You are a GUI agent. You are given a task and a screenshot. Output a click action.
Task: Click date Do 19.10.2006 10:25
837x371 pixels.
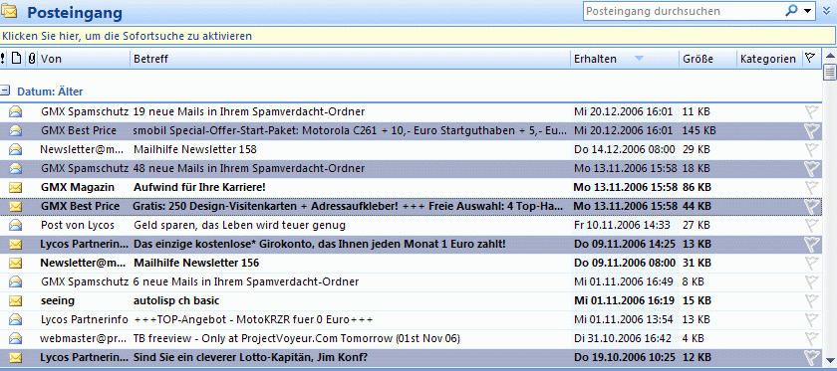pyautogui.click(x=625, y=357)
